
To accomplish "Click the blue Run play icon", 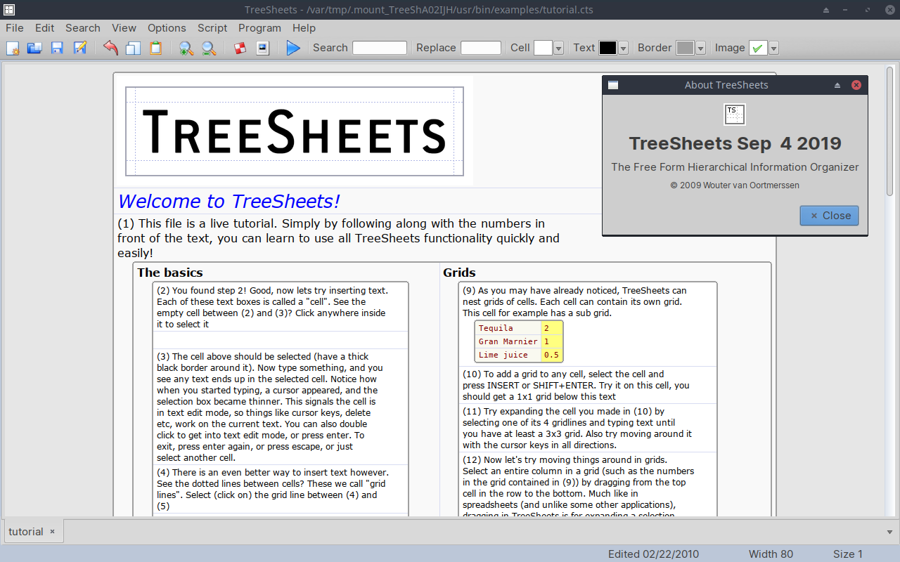I will [293, 48].
